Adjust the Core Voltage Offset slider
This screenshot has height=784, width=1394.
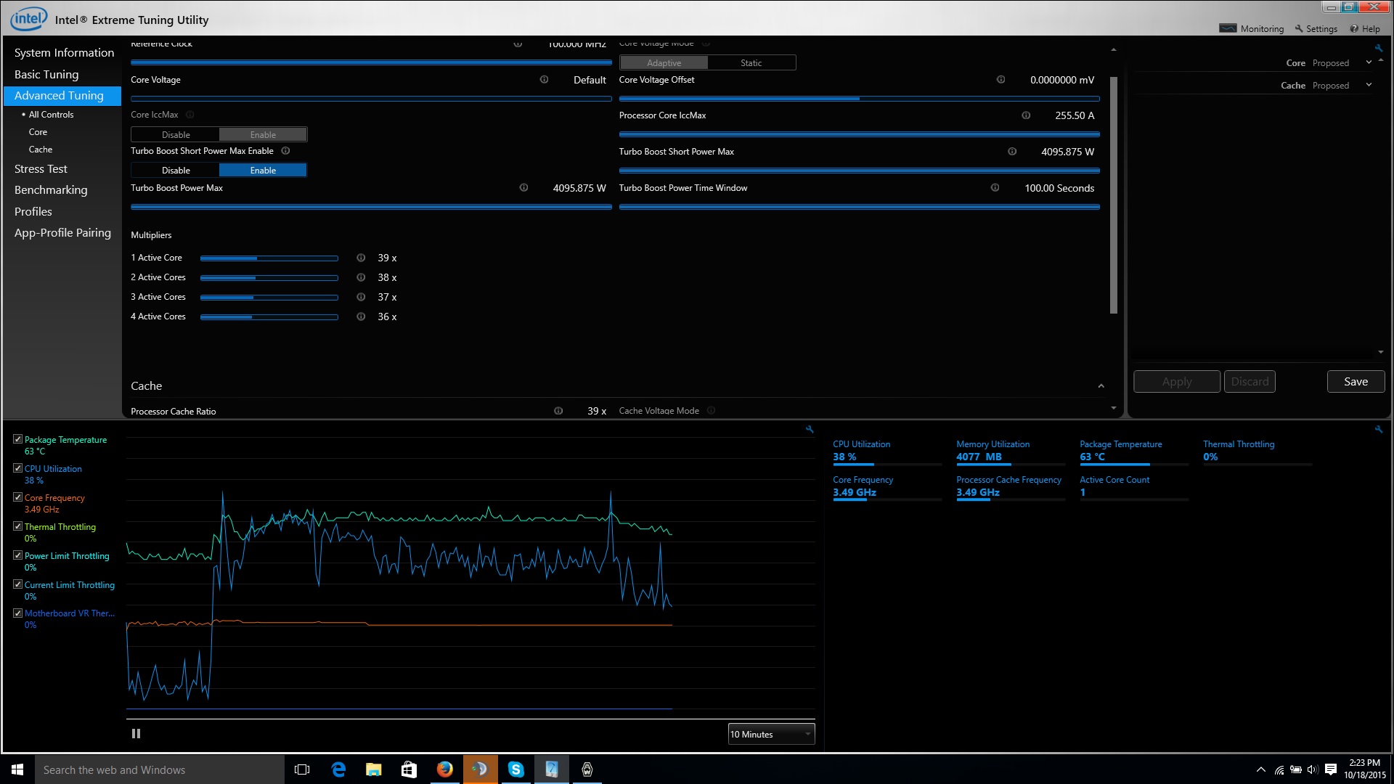(859, 99)
